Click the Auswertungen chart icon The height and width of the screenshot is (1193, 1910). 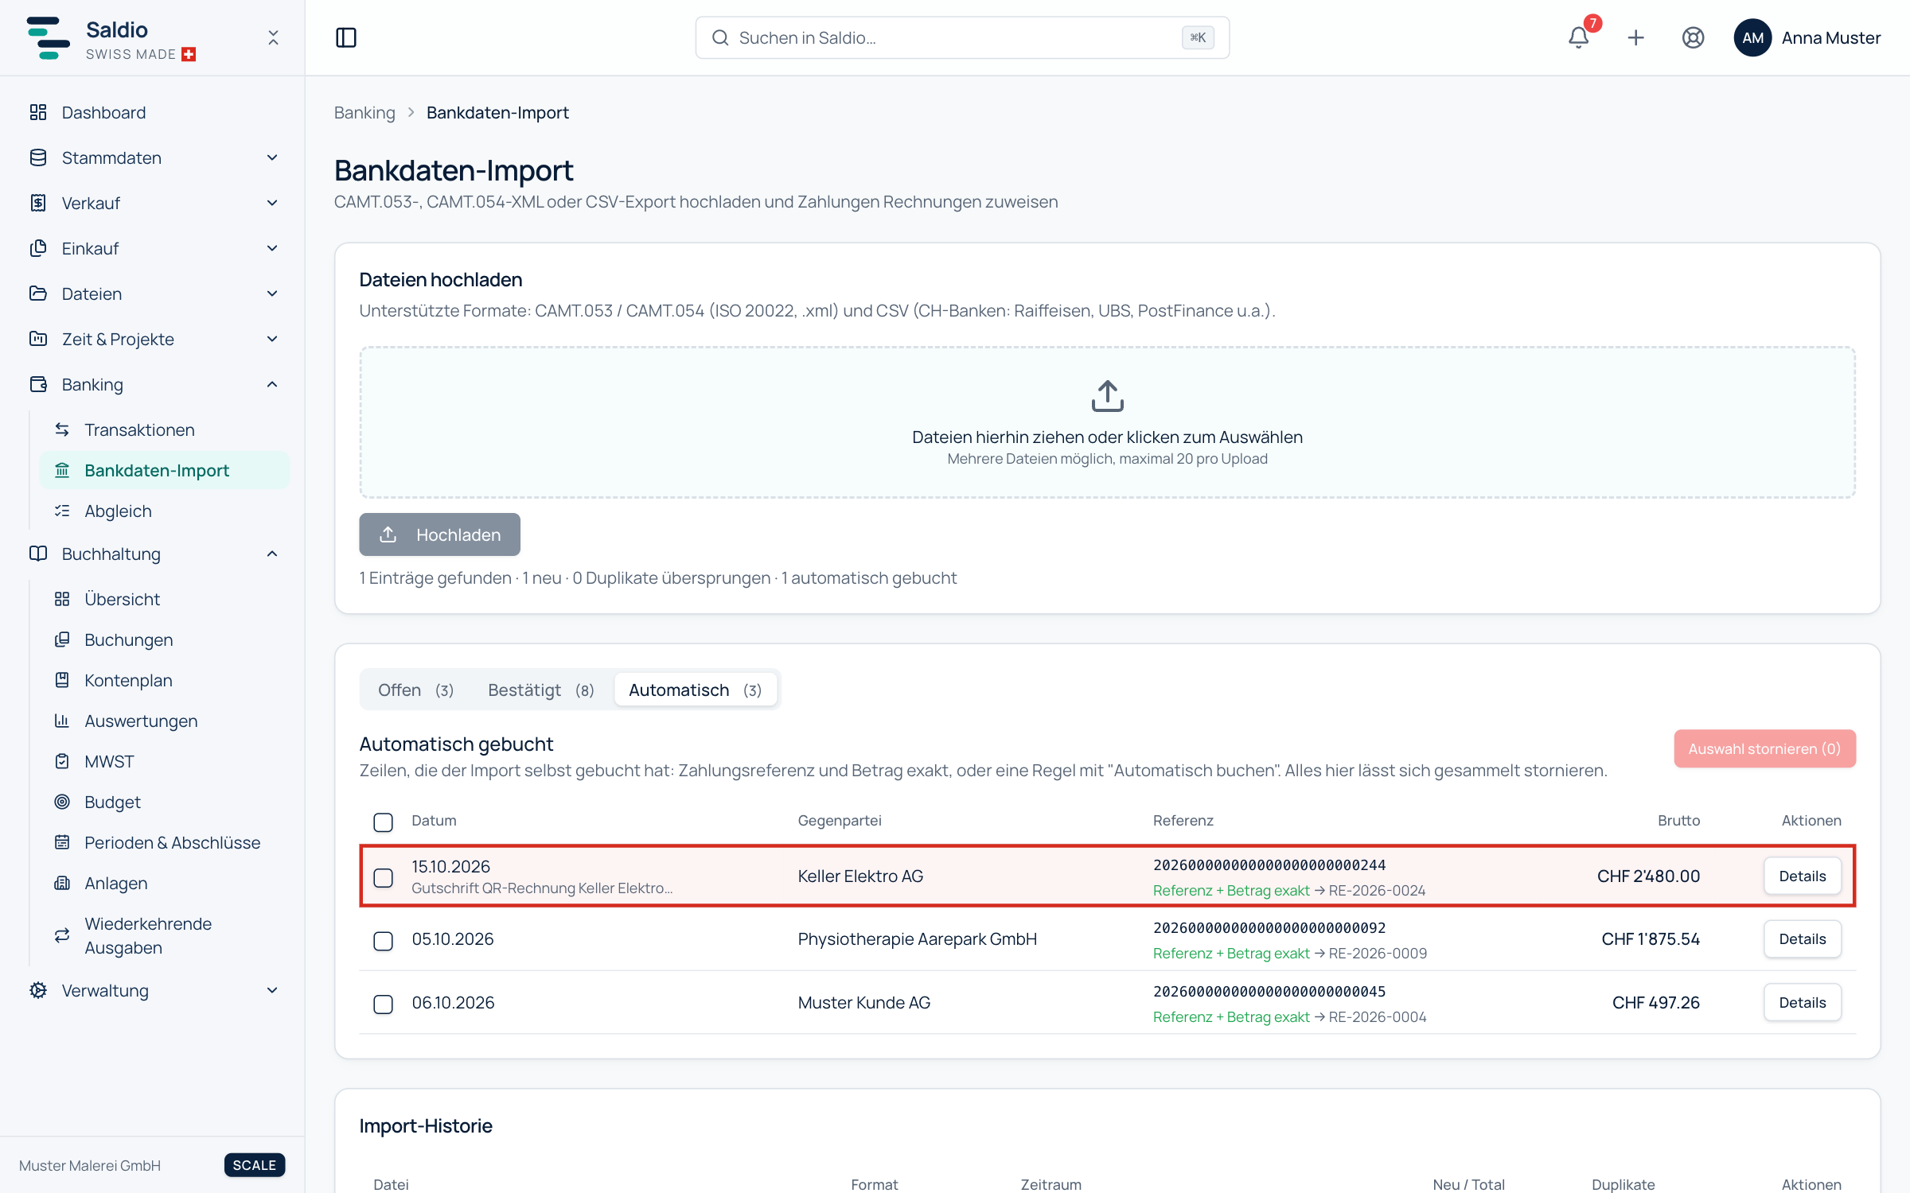(62, 721)
